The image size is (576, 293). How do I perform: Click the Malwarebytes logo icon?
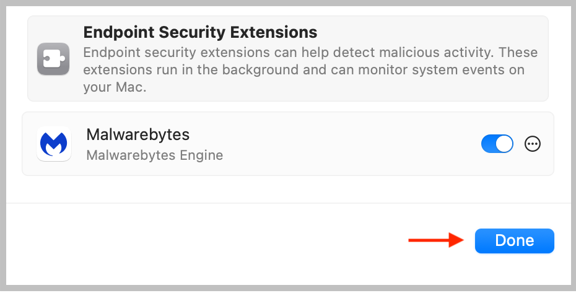click(53, 144)
